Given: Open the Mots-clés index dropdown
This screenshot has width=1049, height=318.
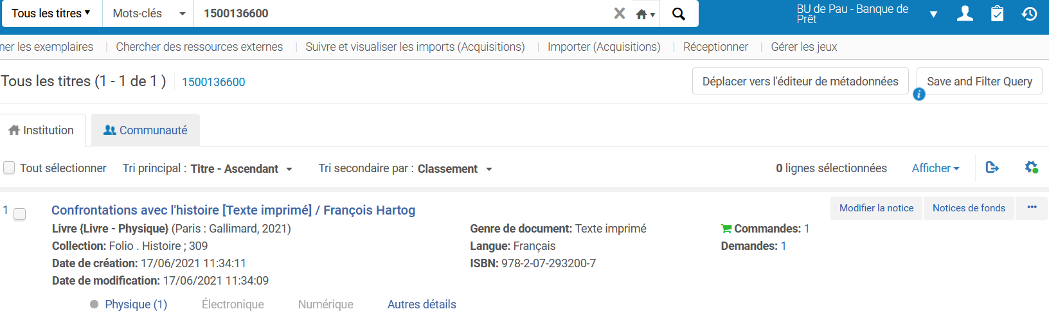Looking at the screenshot, I should (x=148, y=13).
